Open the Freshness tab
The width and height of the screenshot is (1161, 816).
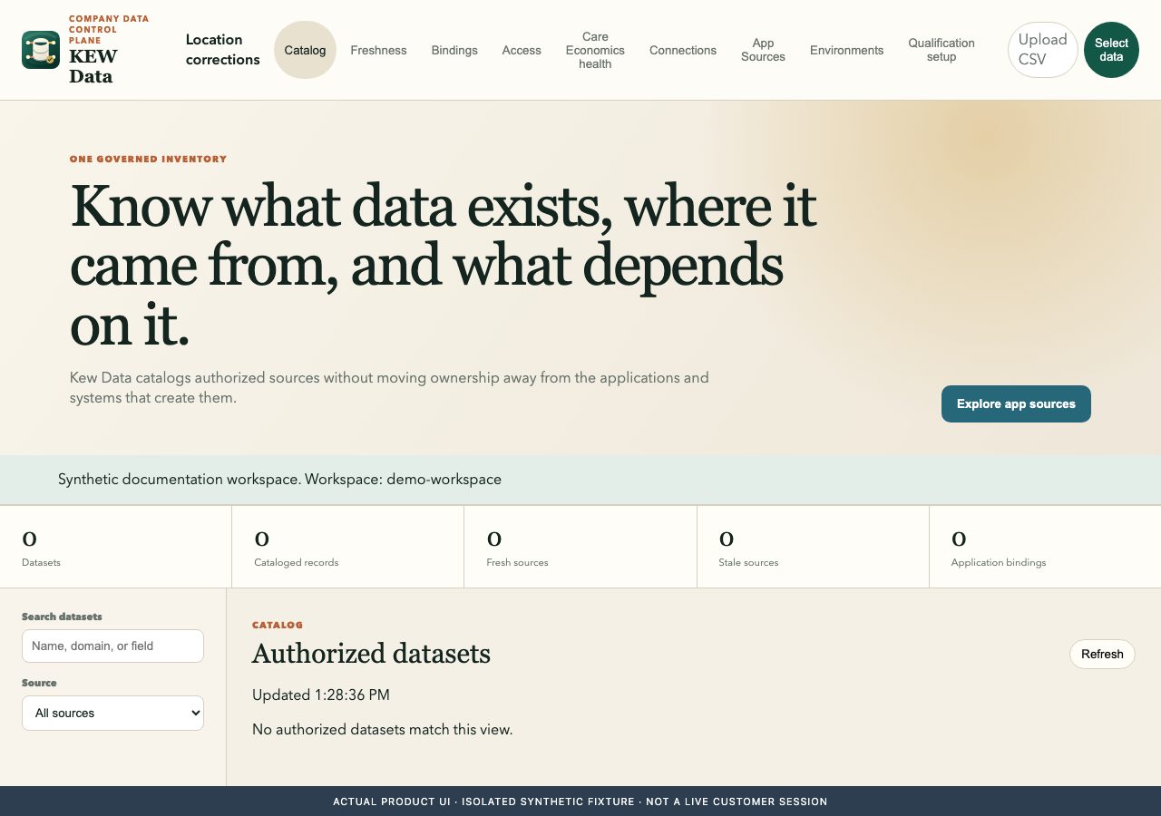pos(378,50)
